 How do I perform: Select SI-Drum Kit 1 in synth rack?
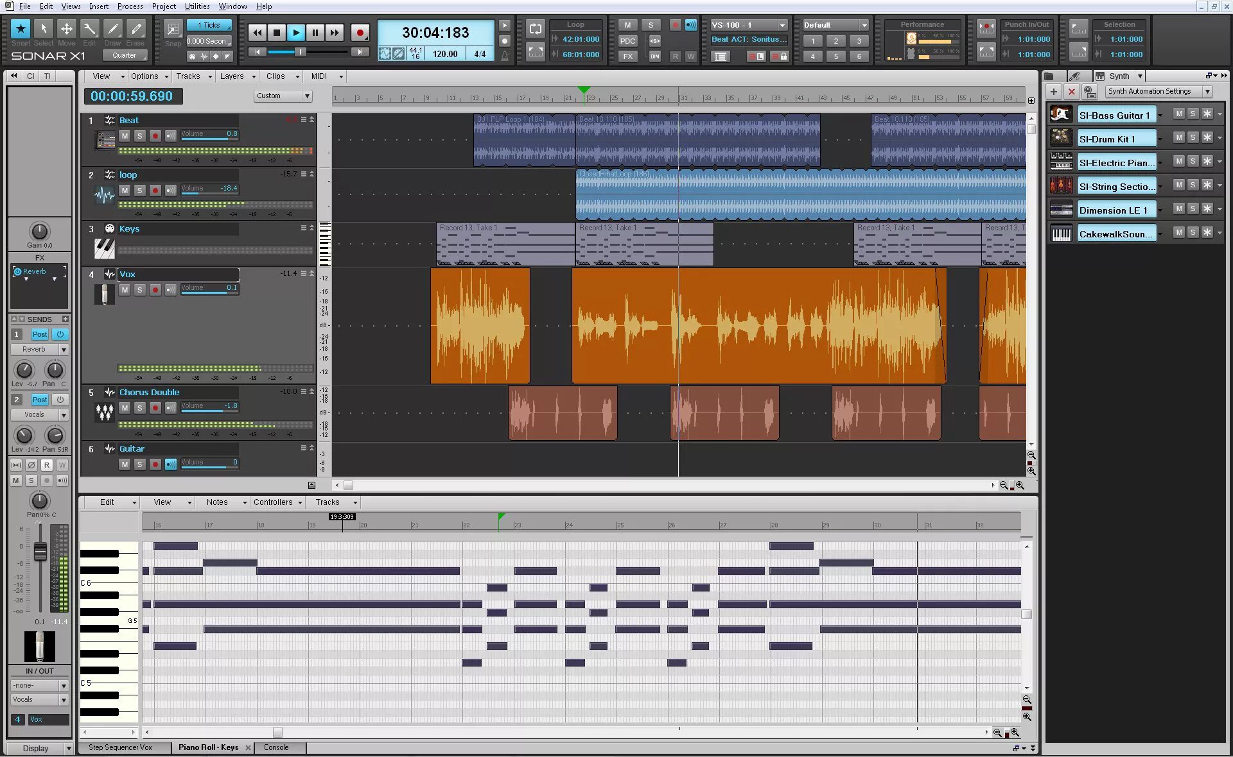1115,139
